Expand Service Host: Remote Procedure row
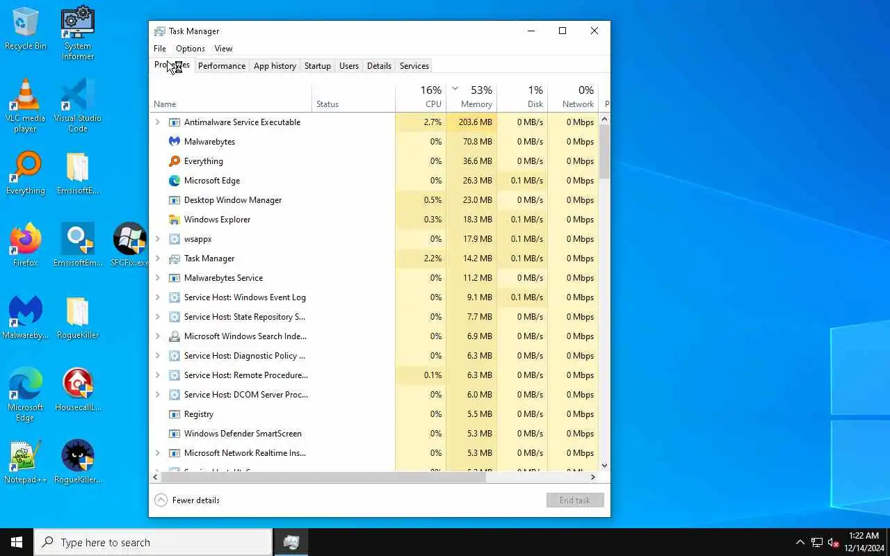 [157, 375]
